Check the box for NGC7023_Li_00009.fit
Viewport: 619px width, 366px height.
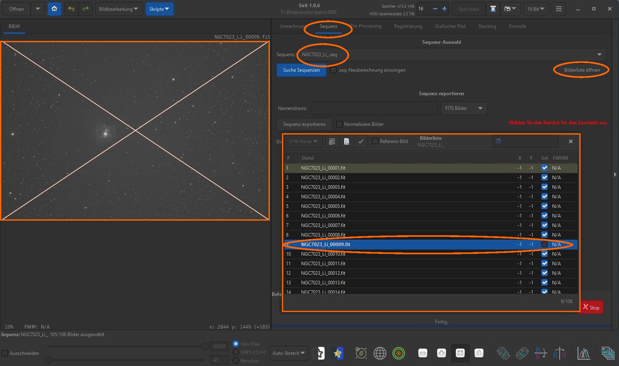544,244
